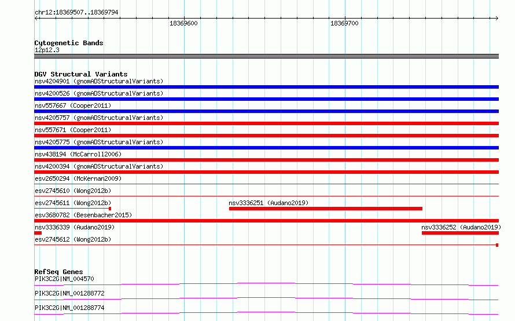The image size is (515, 321).
Task: Click the small red block under nsv3336339
Action: (38, 233)
